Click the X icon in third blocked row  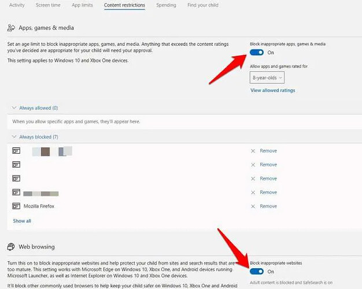click(253, 179)
